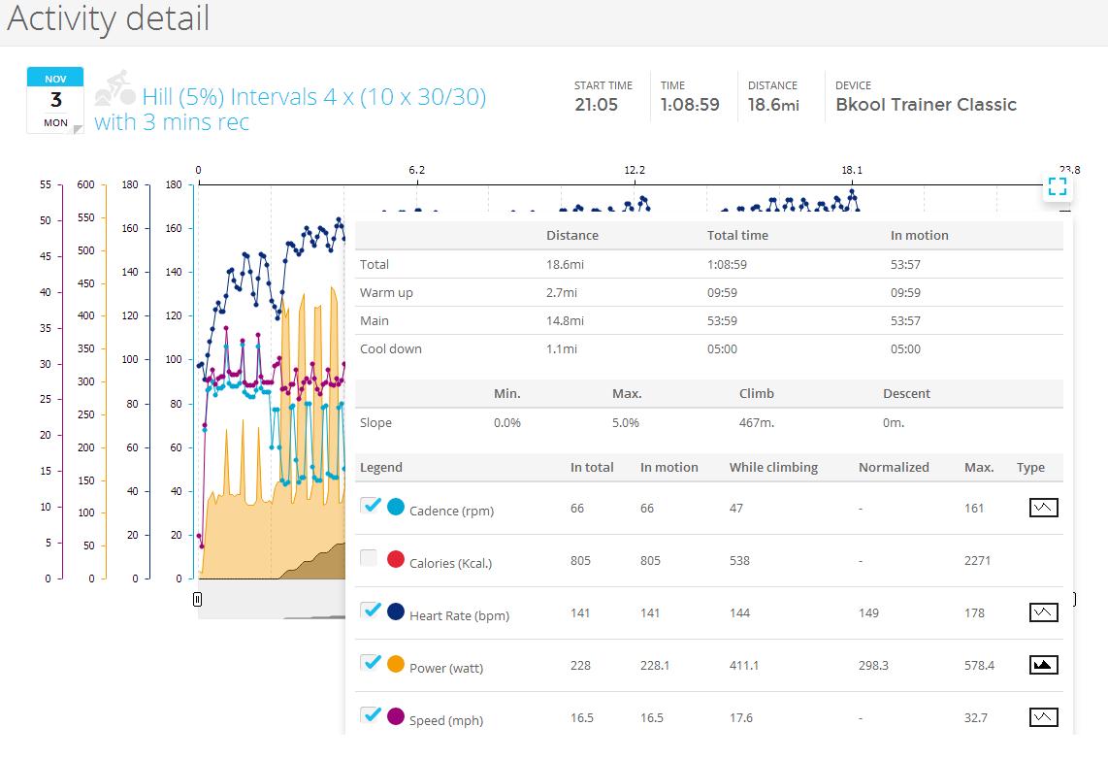This screenshot has height=760, width=1108.
Task: Click Bkool Trainer Classic device name
Action: tap(926, 105)
